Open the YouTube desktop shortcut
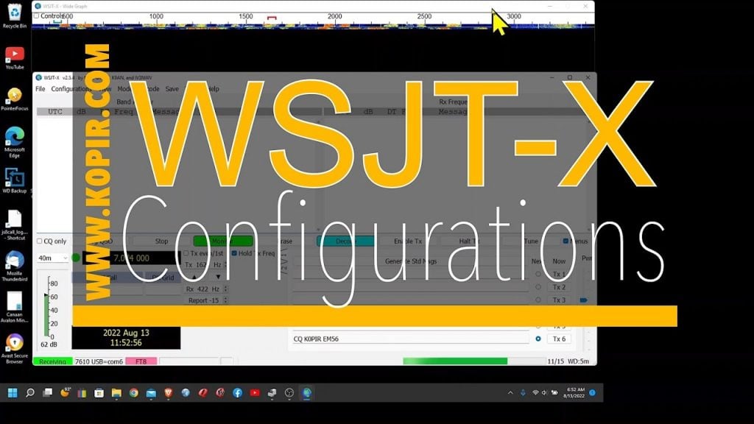 (15, 57)
